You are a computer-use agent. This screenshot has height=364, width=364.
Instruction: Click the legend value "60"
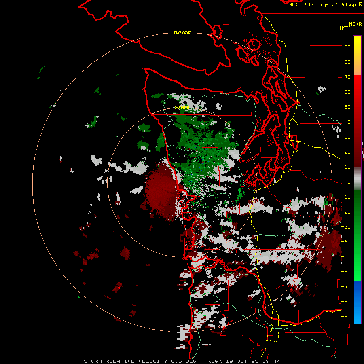[347, 92]
